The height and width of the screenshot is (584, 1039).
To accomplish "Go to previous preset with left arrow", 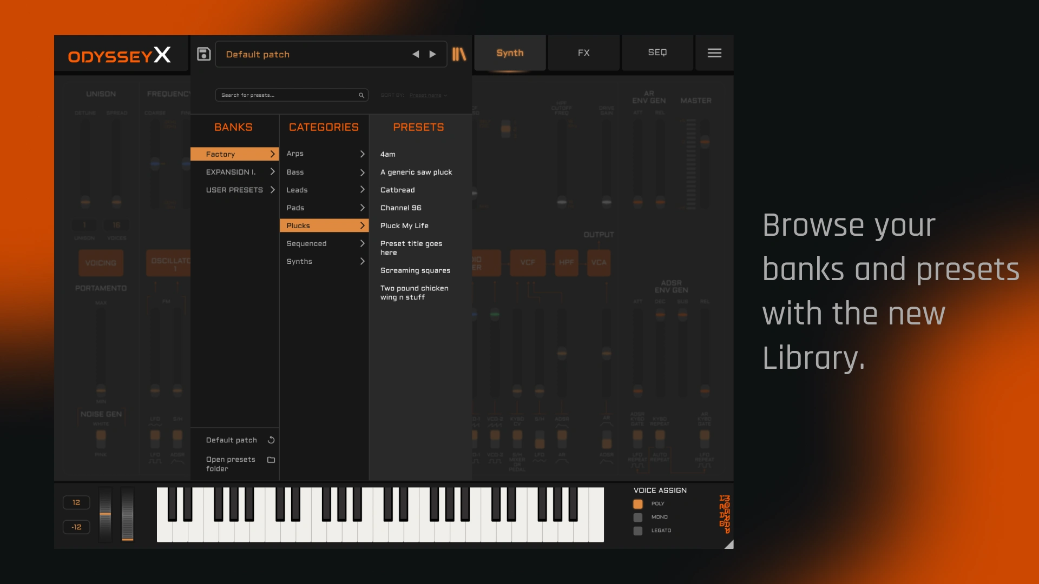I will pyautogui.click(x=416, y=54).
